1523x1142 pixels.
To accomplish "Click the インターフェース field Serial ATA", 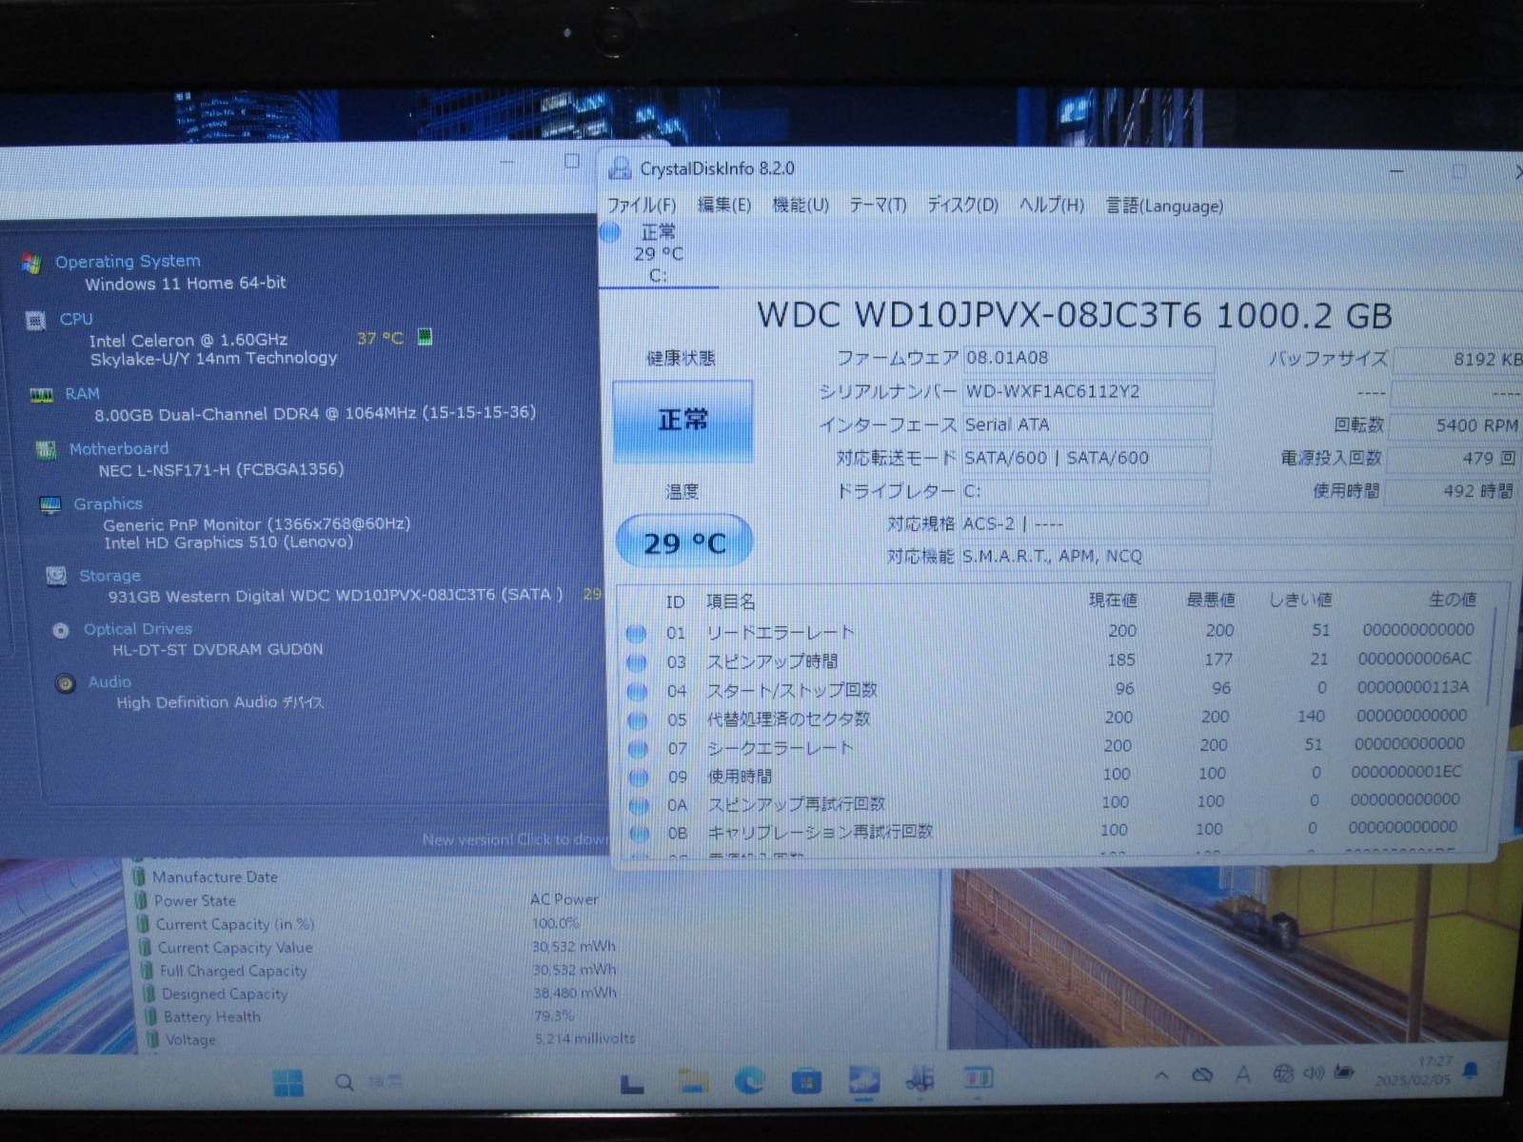I will (1087, 425).
